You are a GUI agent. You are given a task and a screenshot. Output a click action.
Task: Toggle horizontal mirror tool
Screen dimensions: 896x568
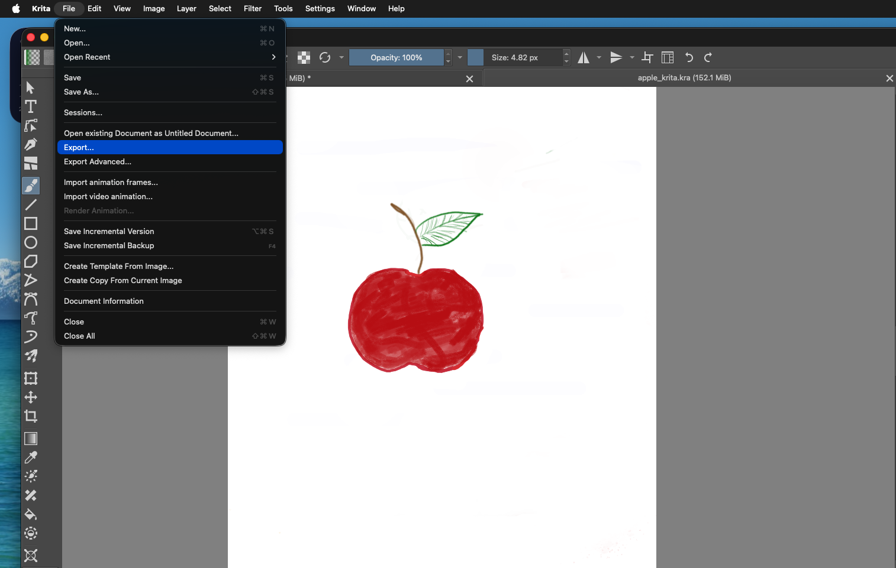click(584, 57)
